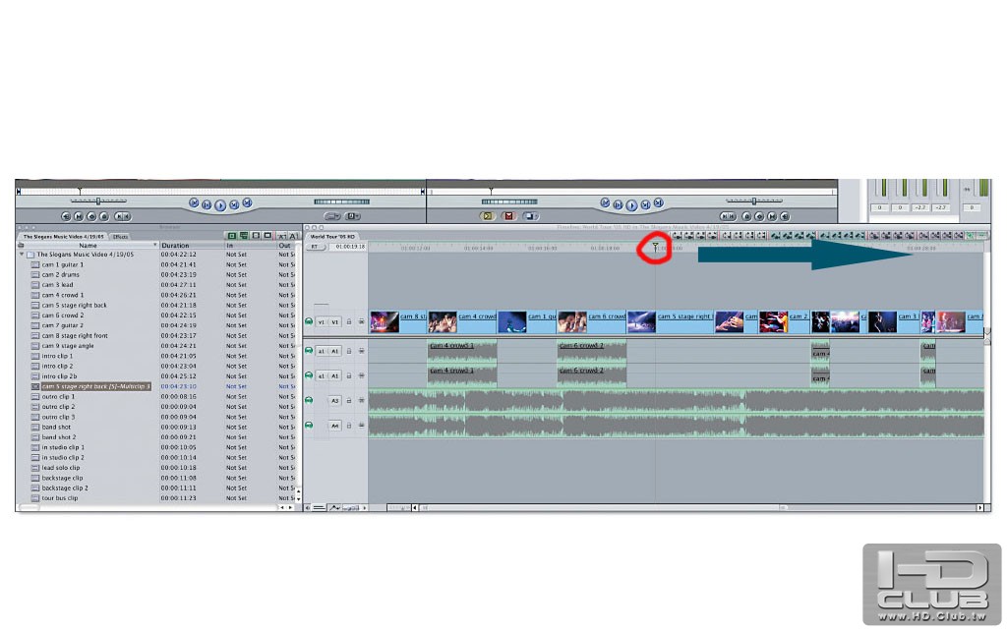1007x631 pixels.
Task: Go to next edit in left Viewer
Action: 247,202
